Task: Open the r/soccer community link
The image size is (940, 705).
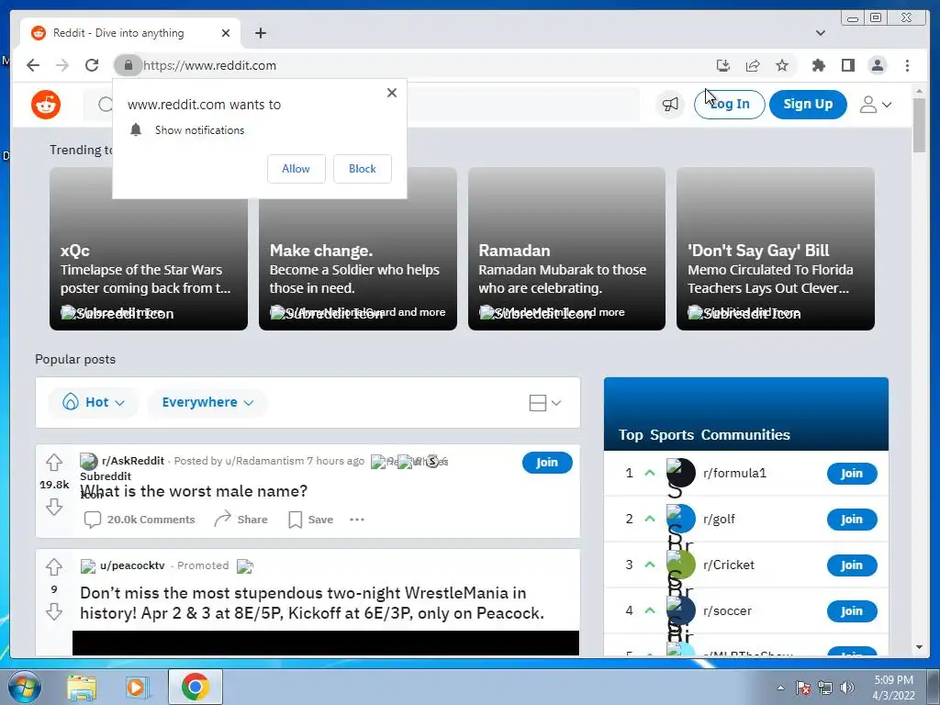Action: 727,610
